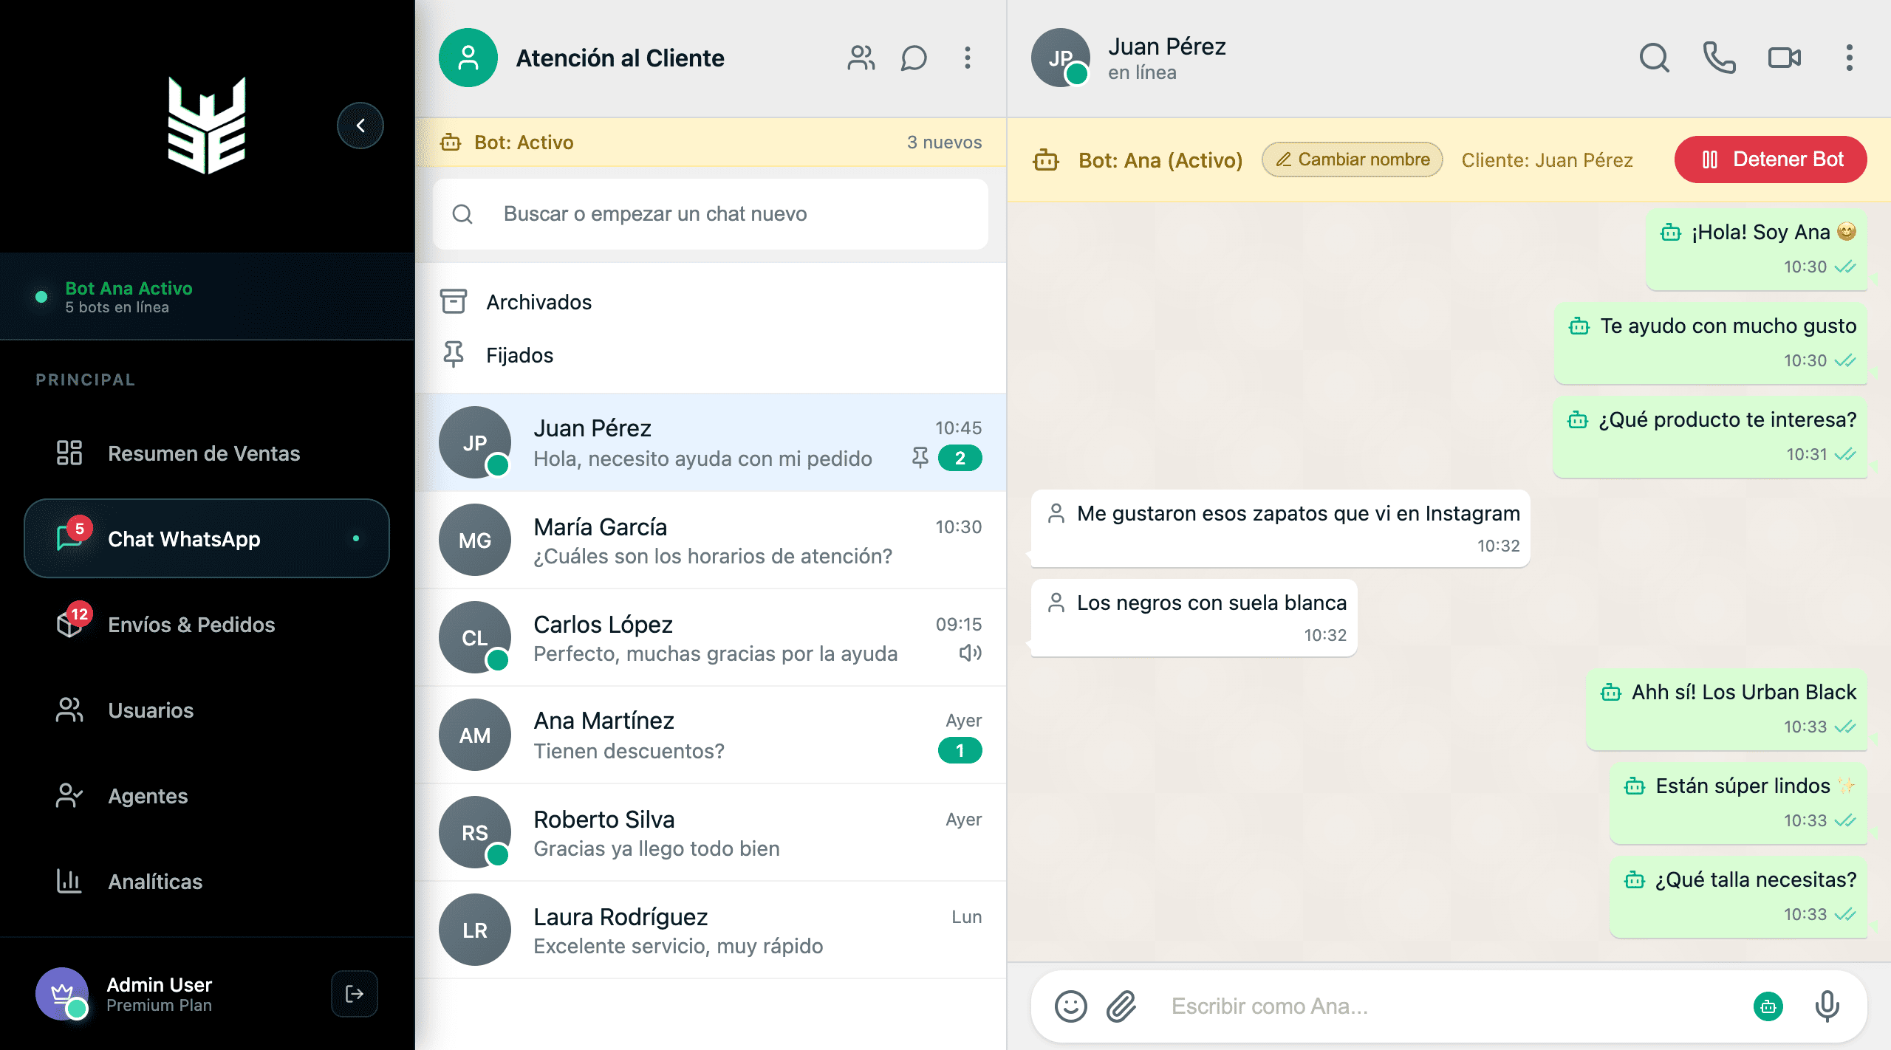The image size is (1891, 1050).
Task: Start a video call with camera icon
Action: 1784,58
